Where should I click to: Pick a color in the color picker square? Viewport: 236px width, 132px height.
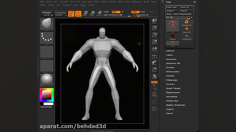pyautogui.click(x=47, y=95)
